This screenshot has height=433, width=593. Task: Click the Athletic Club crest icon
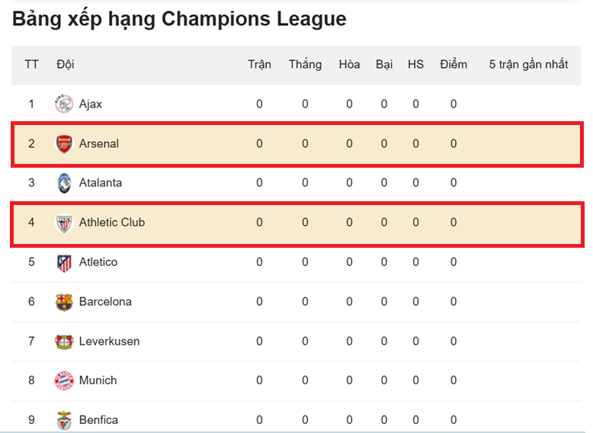point(64,223)
